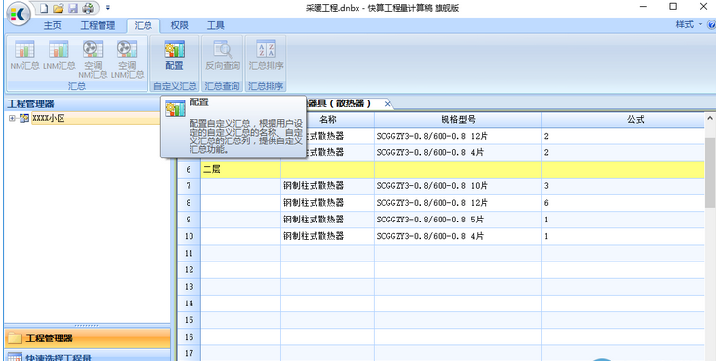
Task: Open the 配置 custom summary configuration
Action: coord(174,56)
